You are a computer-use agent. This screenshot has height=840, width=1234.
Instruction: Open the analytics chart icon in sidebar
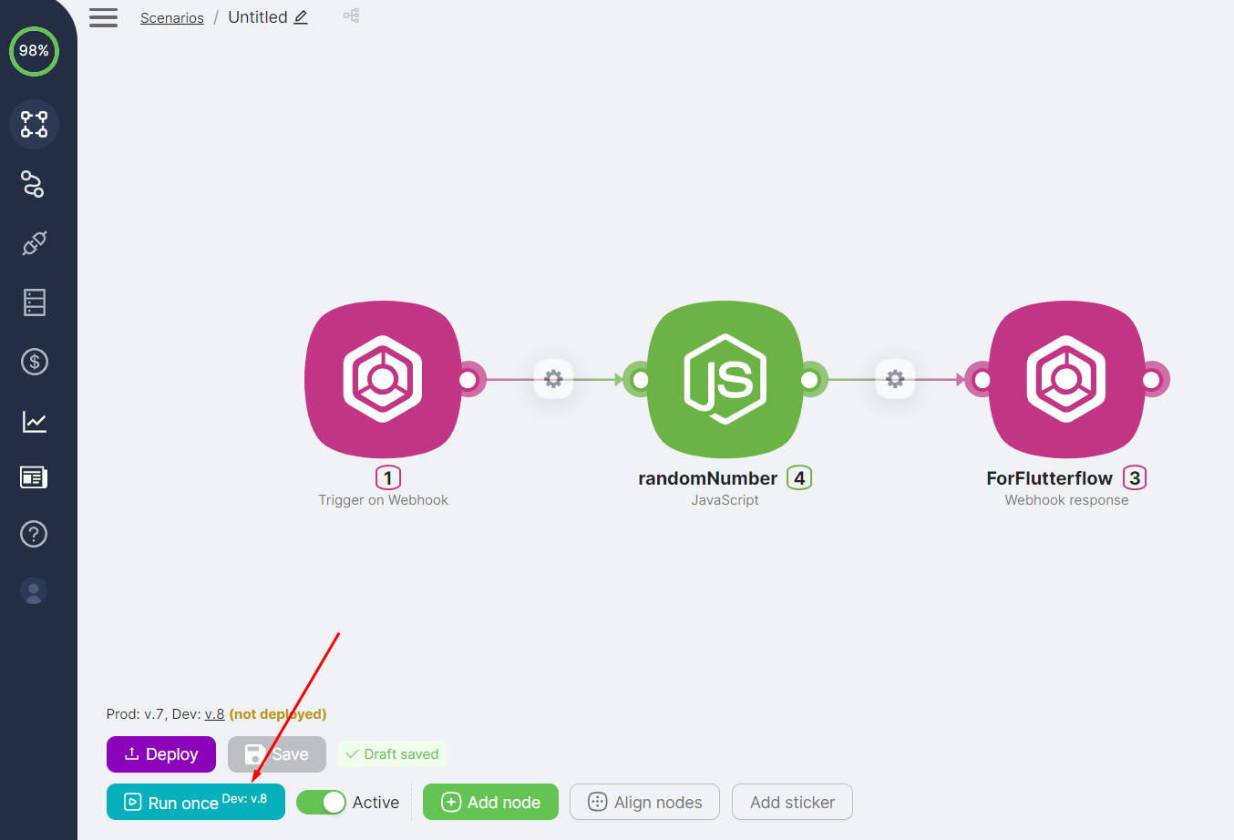click(x=34, y=421)
